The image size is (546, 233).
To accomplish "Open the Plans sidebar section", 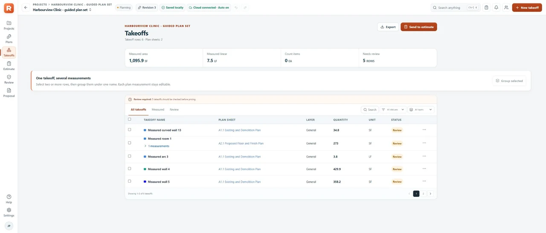I will tap(9, 39).
